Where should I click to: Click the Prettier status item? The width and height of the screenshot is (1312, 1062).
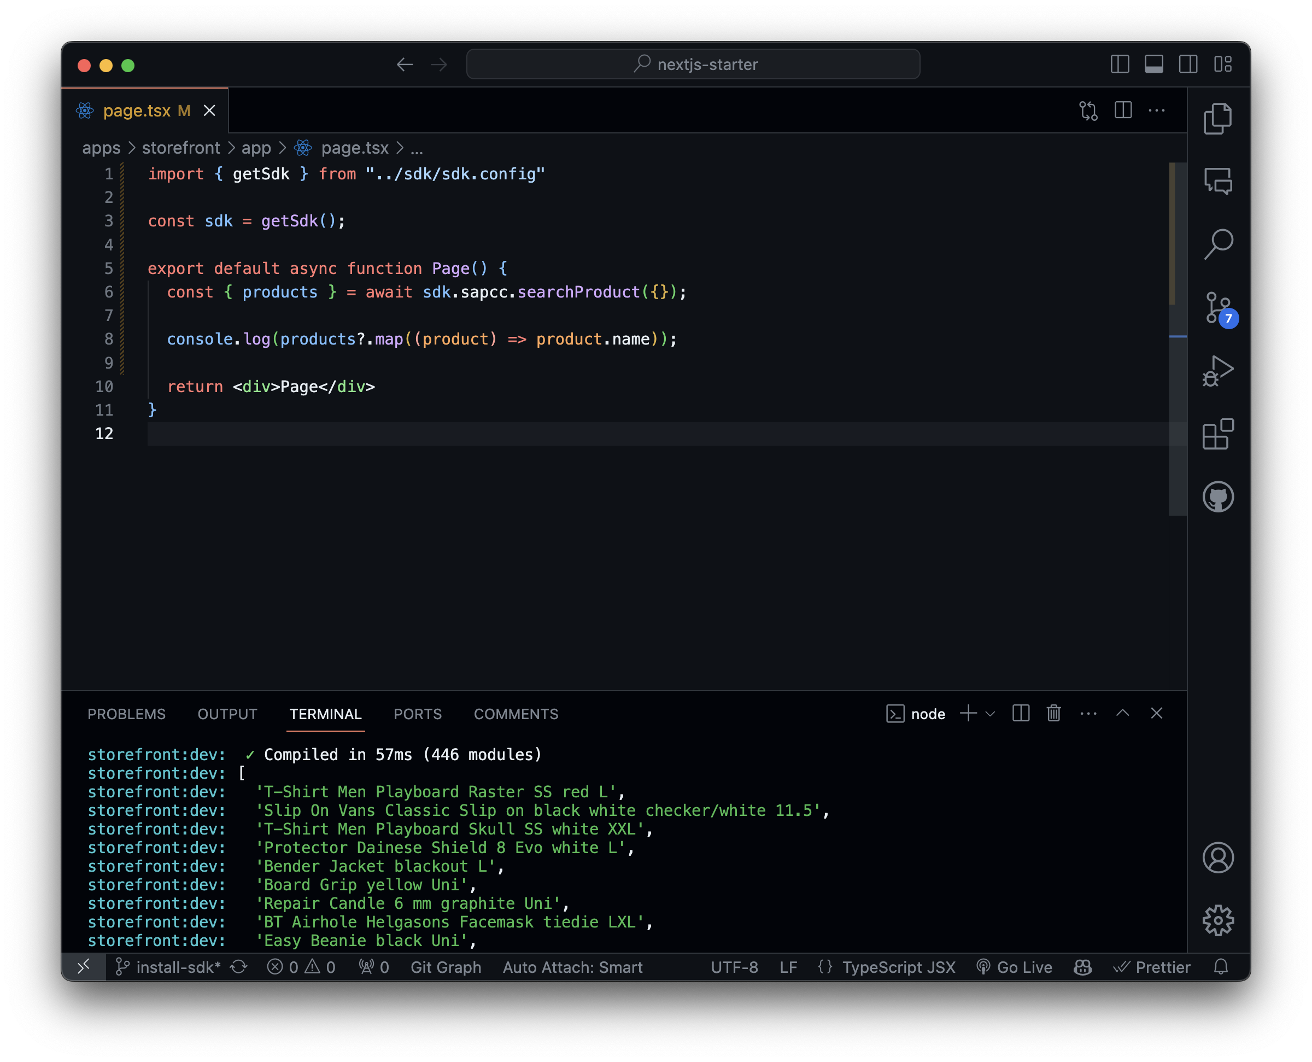[x=1151, y=967]
